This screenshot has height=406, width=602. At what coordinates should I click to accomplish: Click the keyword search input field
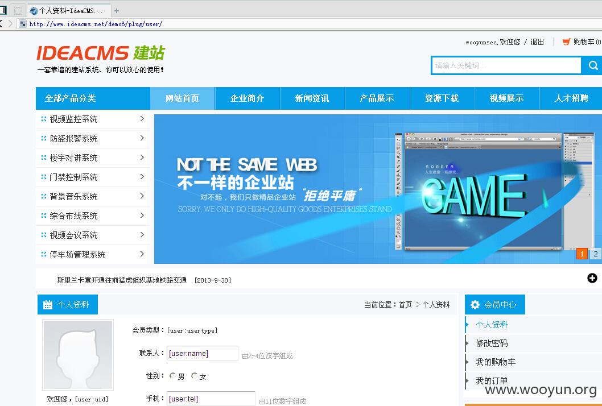(506, 65)
